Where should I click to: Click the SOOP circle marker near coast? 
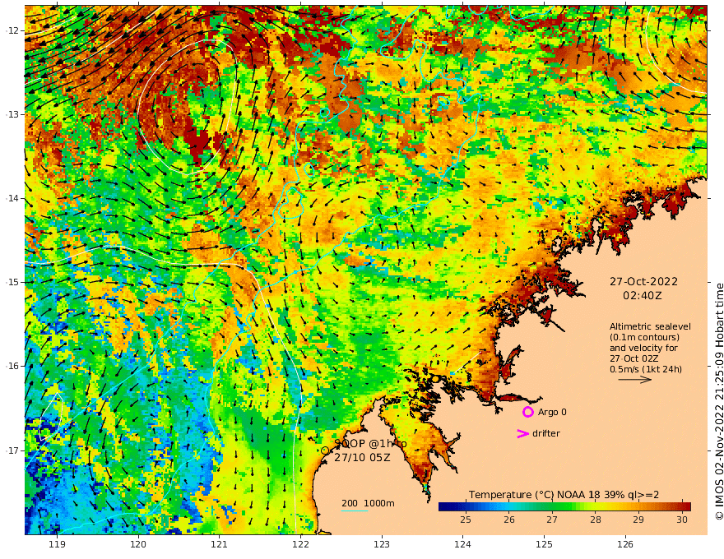(325, 450)
